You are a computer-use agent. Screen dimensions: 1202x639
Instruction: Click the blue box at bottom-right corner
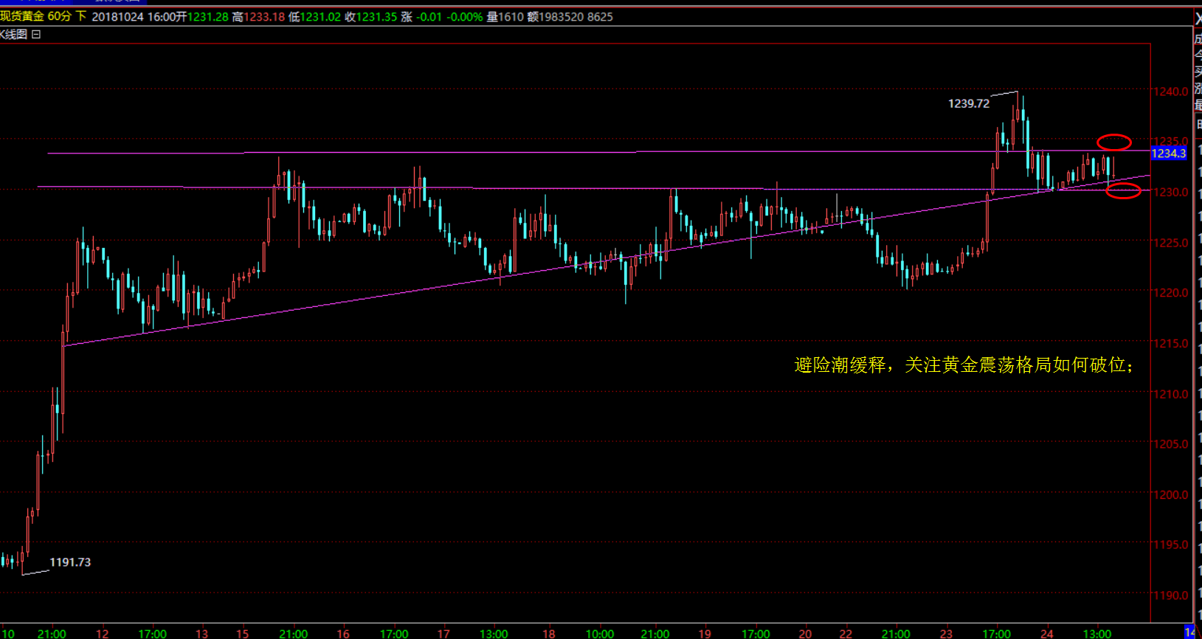pos(1189,632)
